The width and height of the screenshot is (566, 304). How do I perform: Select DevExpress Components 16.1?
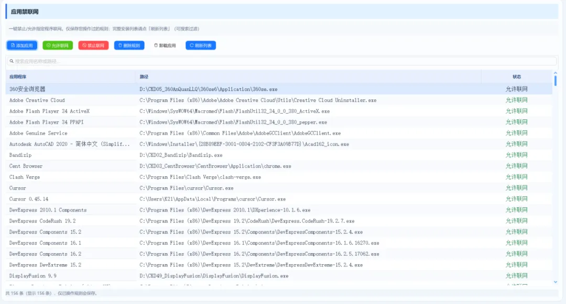(x=45, y=243)
